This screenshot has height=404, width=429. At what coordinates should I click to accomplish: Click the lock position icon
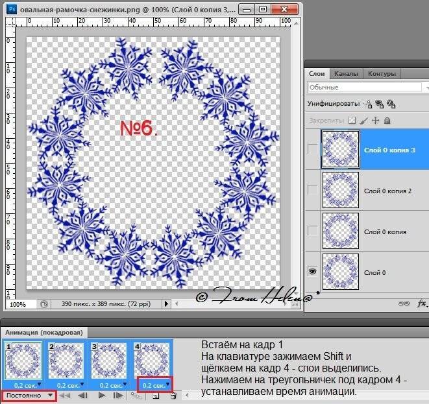coord(375,120)
